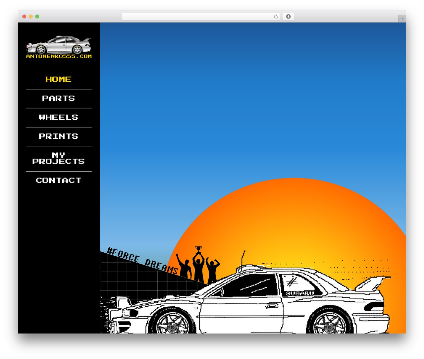Click the browser reload icon

click(276, 17)
